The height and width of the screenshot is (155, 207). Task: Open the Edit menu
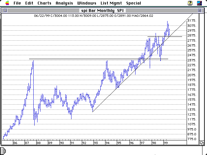(x=29, y=3)
